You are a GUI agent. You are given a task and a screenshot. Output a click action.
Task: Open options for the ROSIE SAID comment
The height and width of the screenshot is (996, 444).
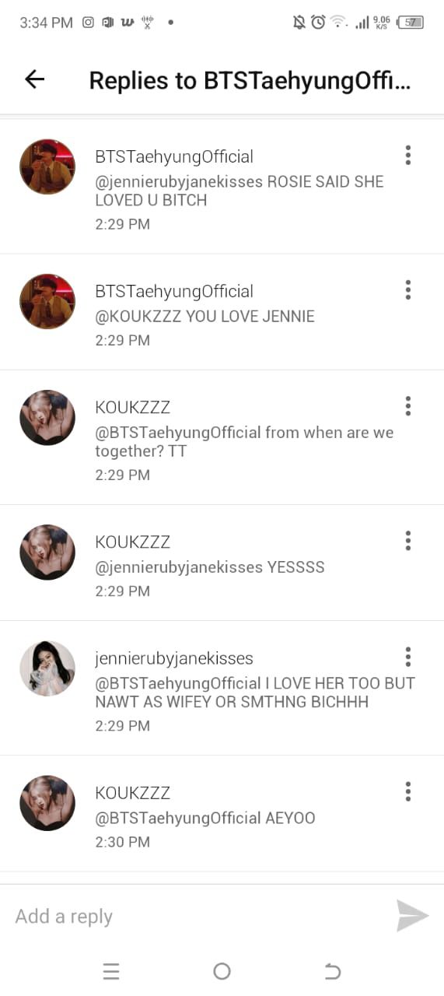(407, 156)
